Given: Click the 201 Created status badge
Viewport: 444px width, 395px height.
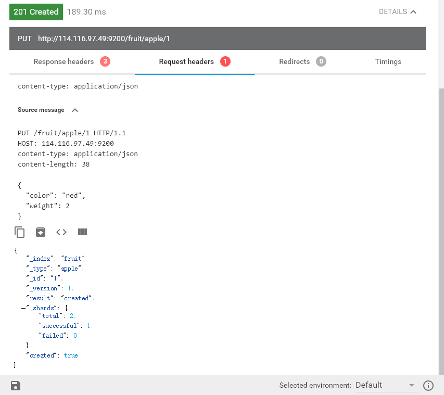Looking at the screenshot, I should click(x=36, y=12).
